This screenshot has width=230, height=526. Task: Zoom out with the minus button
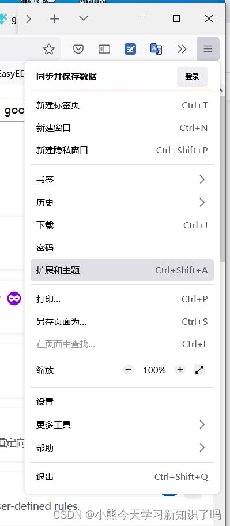128,370
